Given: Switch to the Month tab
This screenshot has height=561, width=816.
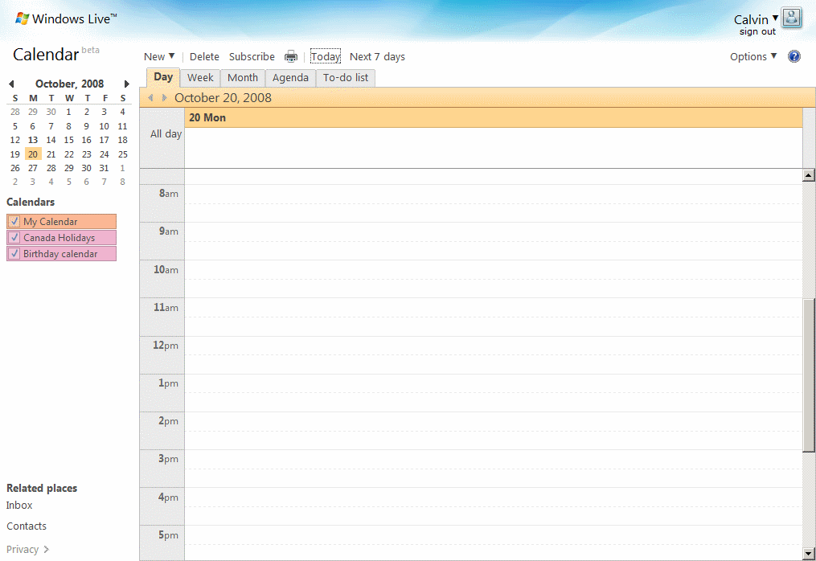Looking at the screenshot, I should pos(243,78).
